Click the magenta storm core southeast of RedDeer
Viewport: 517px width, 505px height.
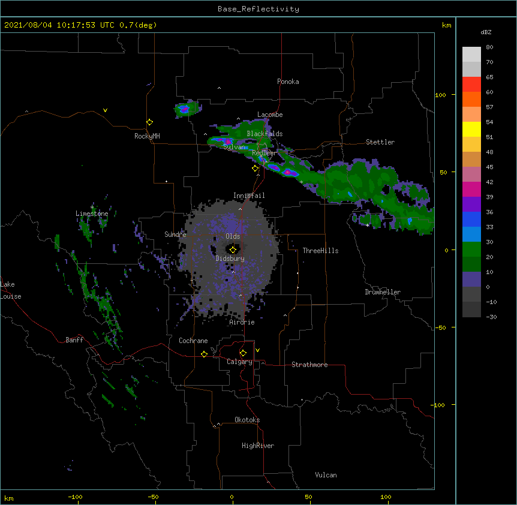[287, 172]
